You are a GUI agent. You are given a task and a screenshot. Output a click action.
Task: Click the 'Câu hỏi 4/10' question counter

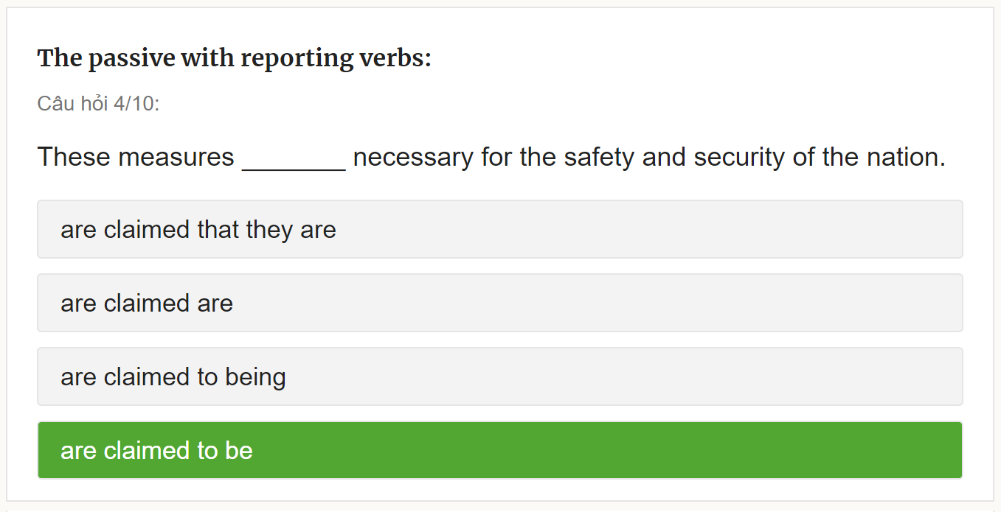coord(98,104)
